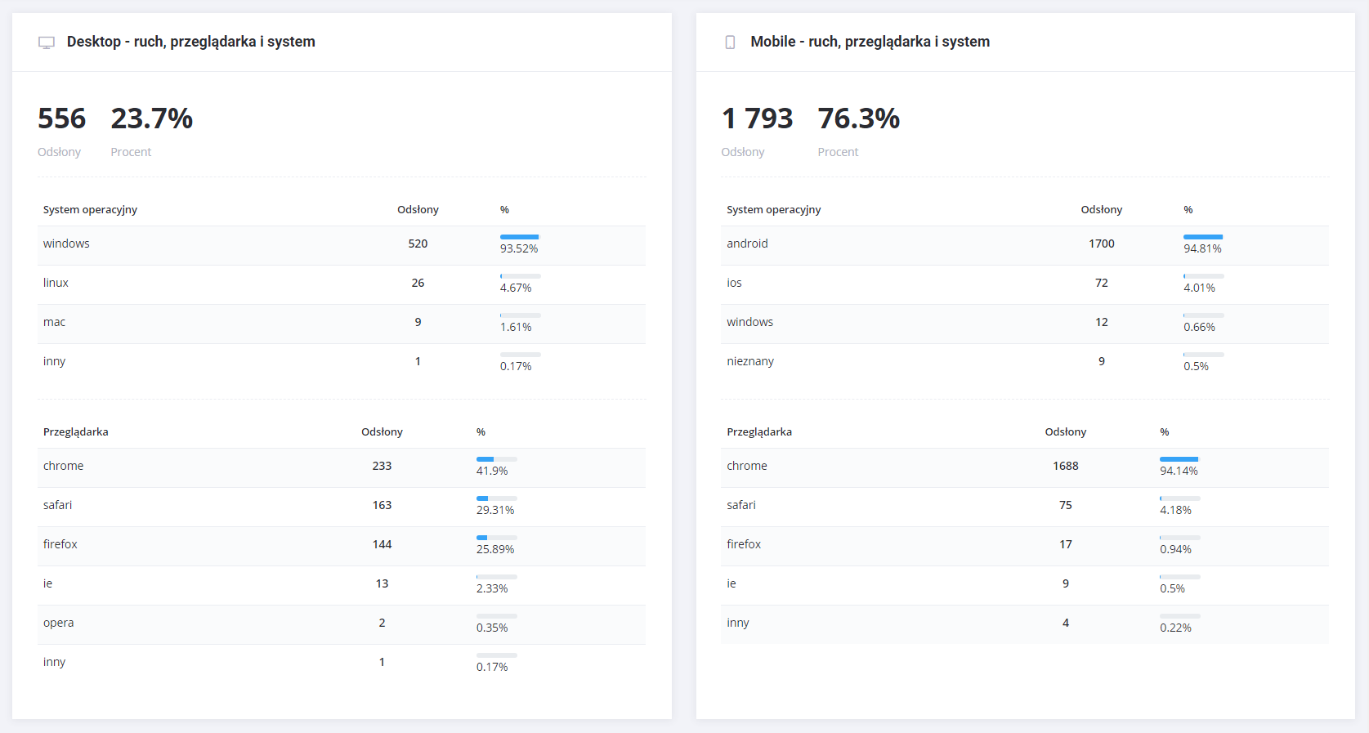Screen dimensions: 1369x733
Task: Click the mobile chrome 94.14% progress bar
Action: click(1180, 459)
